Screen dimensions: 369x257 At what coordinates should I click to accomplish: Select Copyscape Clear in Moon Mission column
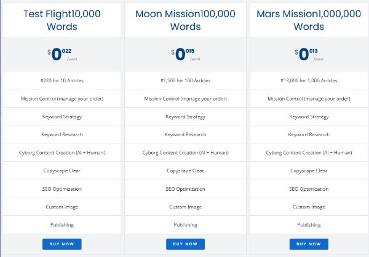185,171
